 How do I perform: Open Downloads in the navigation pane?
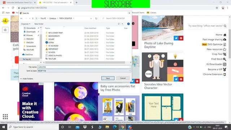tap(31, 32)
